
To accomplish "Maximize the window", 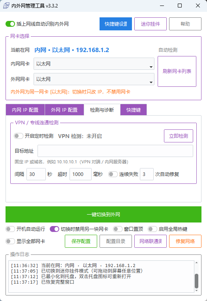I will 180,6.
